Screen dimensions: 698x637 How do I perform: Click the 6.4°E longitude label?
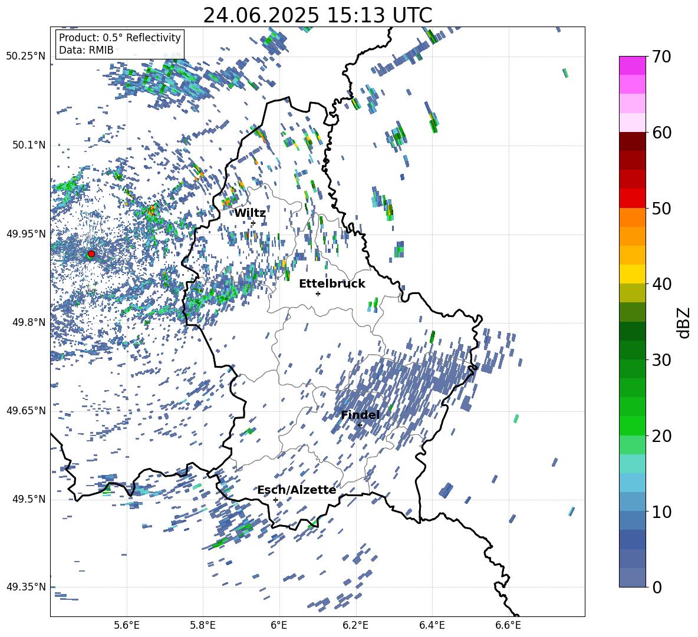432,625
